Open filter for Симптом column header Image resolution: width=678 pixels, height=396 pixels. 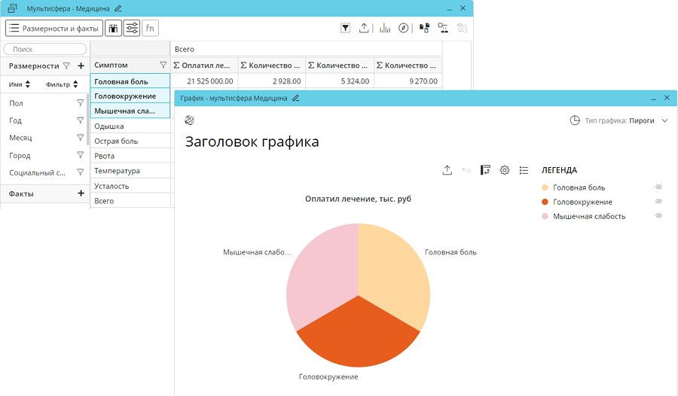point(163,65)
